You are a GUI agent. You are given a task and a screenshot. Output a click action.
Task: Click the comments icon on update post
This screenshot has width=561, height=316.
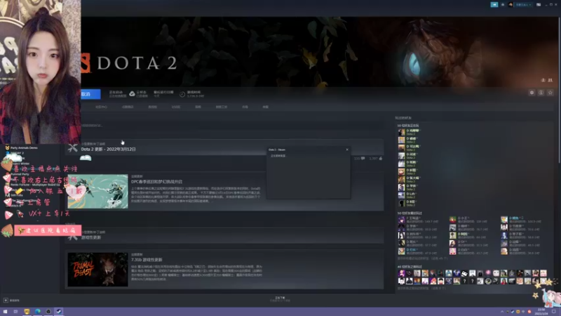[363, 159]
